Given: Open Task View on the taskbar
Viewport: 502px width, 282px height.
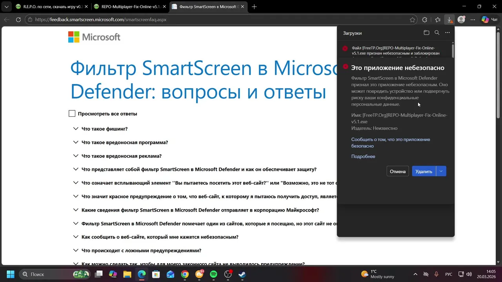Looking at the screenshot, I should pyautogui.click(x=99, y=274).
